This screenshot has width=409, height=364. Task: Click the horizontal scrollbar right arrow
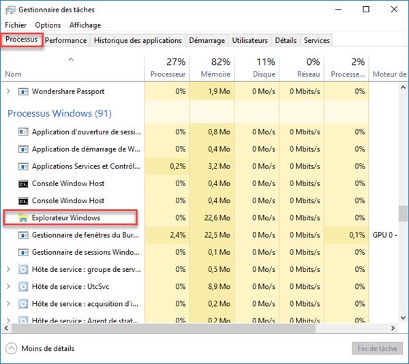(x=393, y=329)
